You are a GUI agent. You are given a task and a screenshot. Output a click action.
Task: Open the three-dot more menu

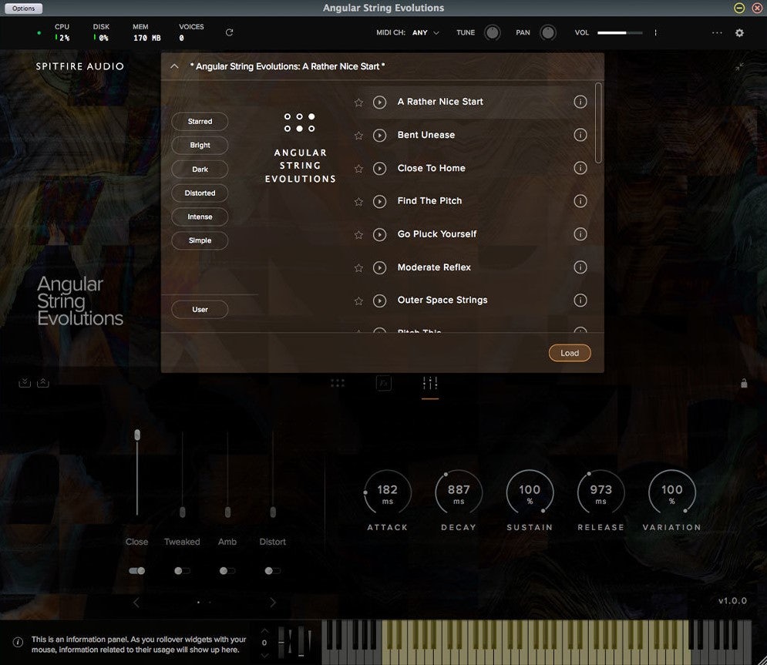point(717,33)
